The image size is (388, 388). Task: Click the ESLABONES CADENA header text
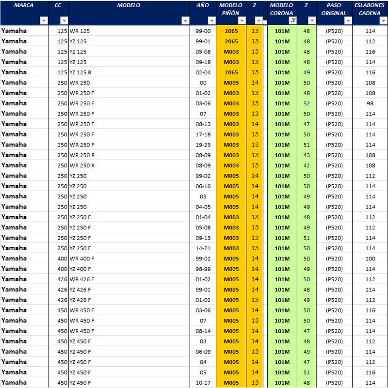click(370, 9)
